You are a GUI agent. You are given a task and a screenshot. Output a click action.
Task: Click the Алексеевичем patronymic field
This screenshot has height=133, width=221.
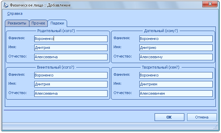(x=176, y=93)
